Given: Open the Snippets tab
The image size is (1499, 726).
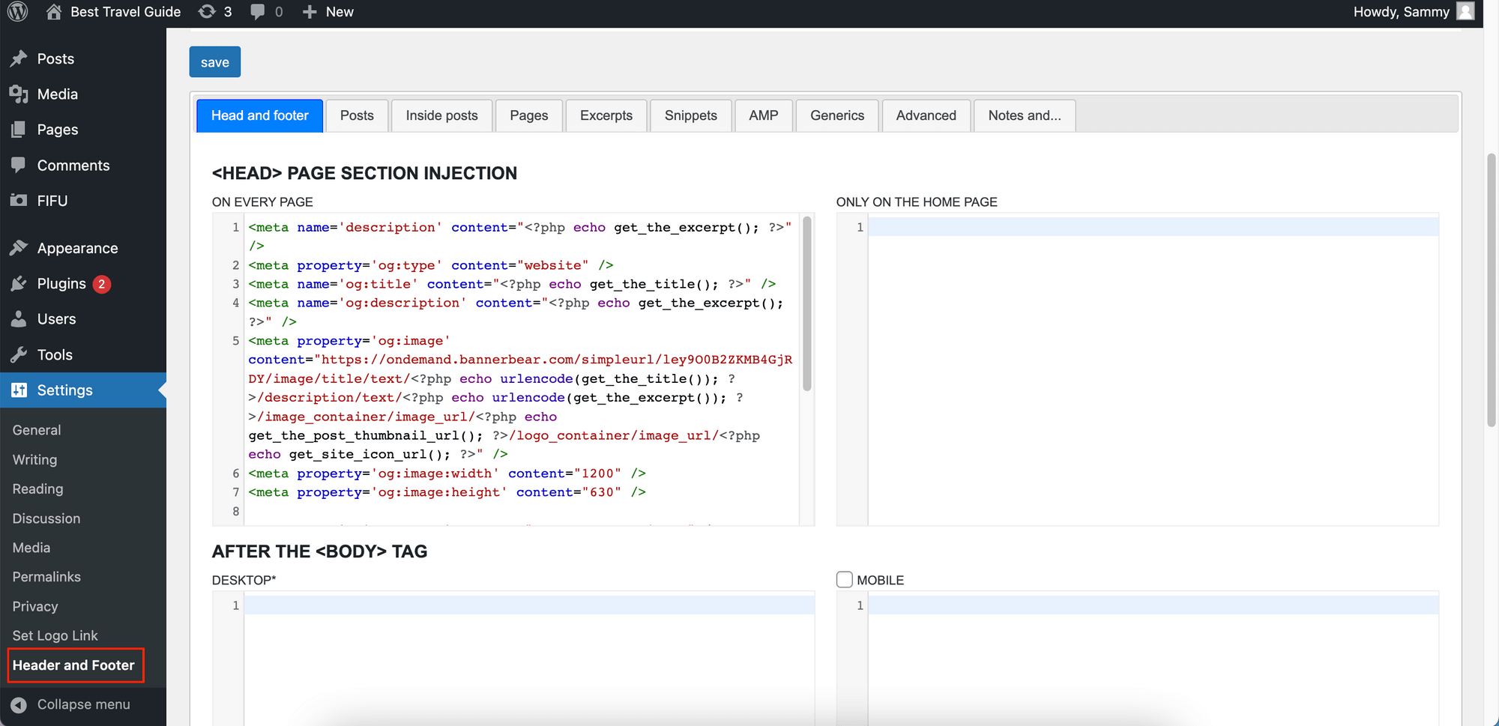Looking at the screenshot, I should coord(690,115).
